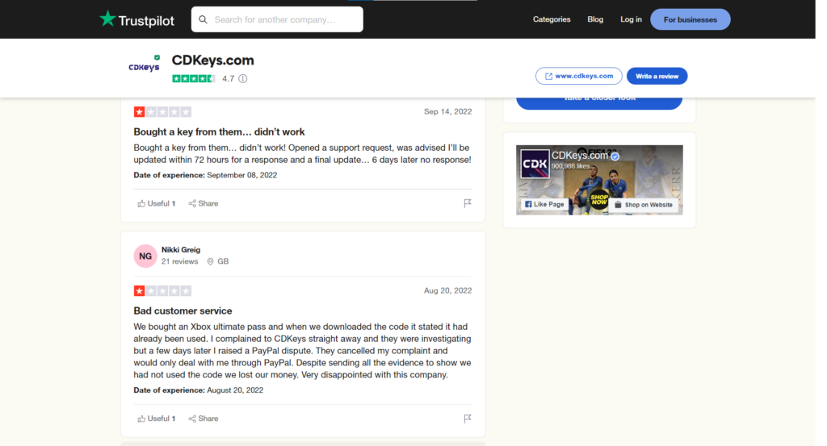
Task: Click the Facebook Like Page button
Action: 545,204
